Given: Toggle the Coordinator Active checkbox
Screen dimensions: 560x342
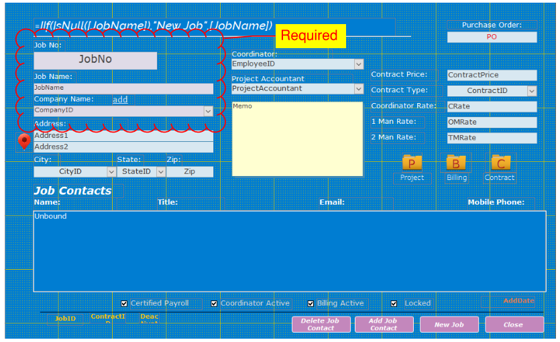Looking at the screenshot, I should 214,304.
